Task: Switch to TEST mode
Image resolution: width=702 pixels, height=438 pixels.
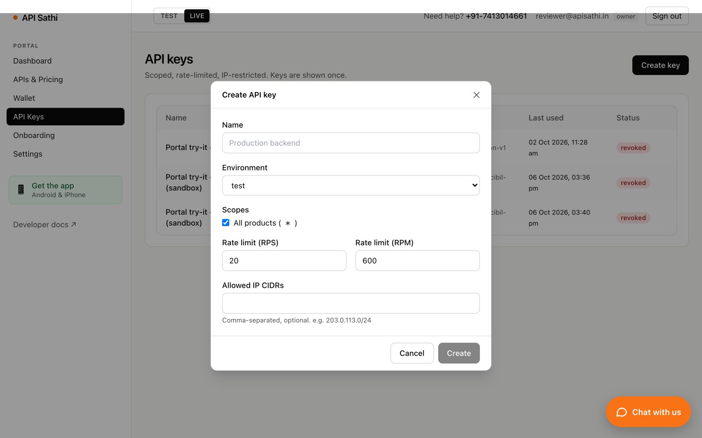Action: 169,16
